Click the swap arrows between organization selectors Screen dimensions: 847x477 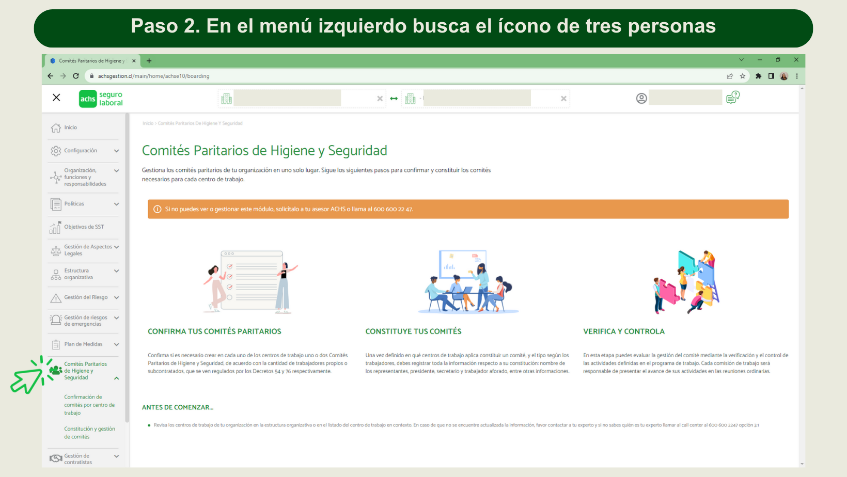tap(394, 99)
